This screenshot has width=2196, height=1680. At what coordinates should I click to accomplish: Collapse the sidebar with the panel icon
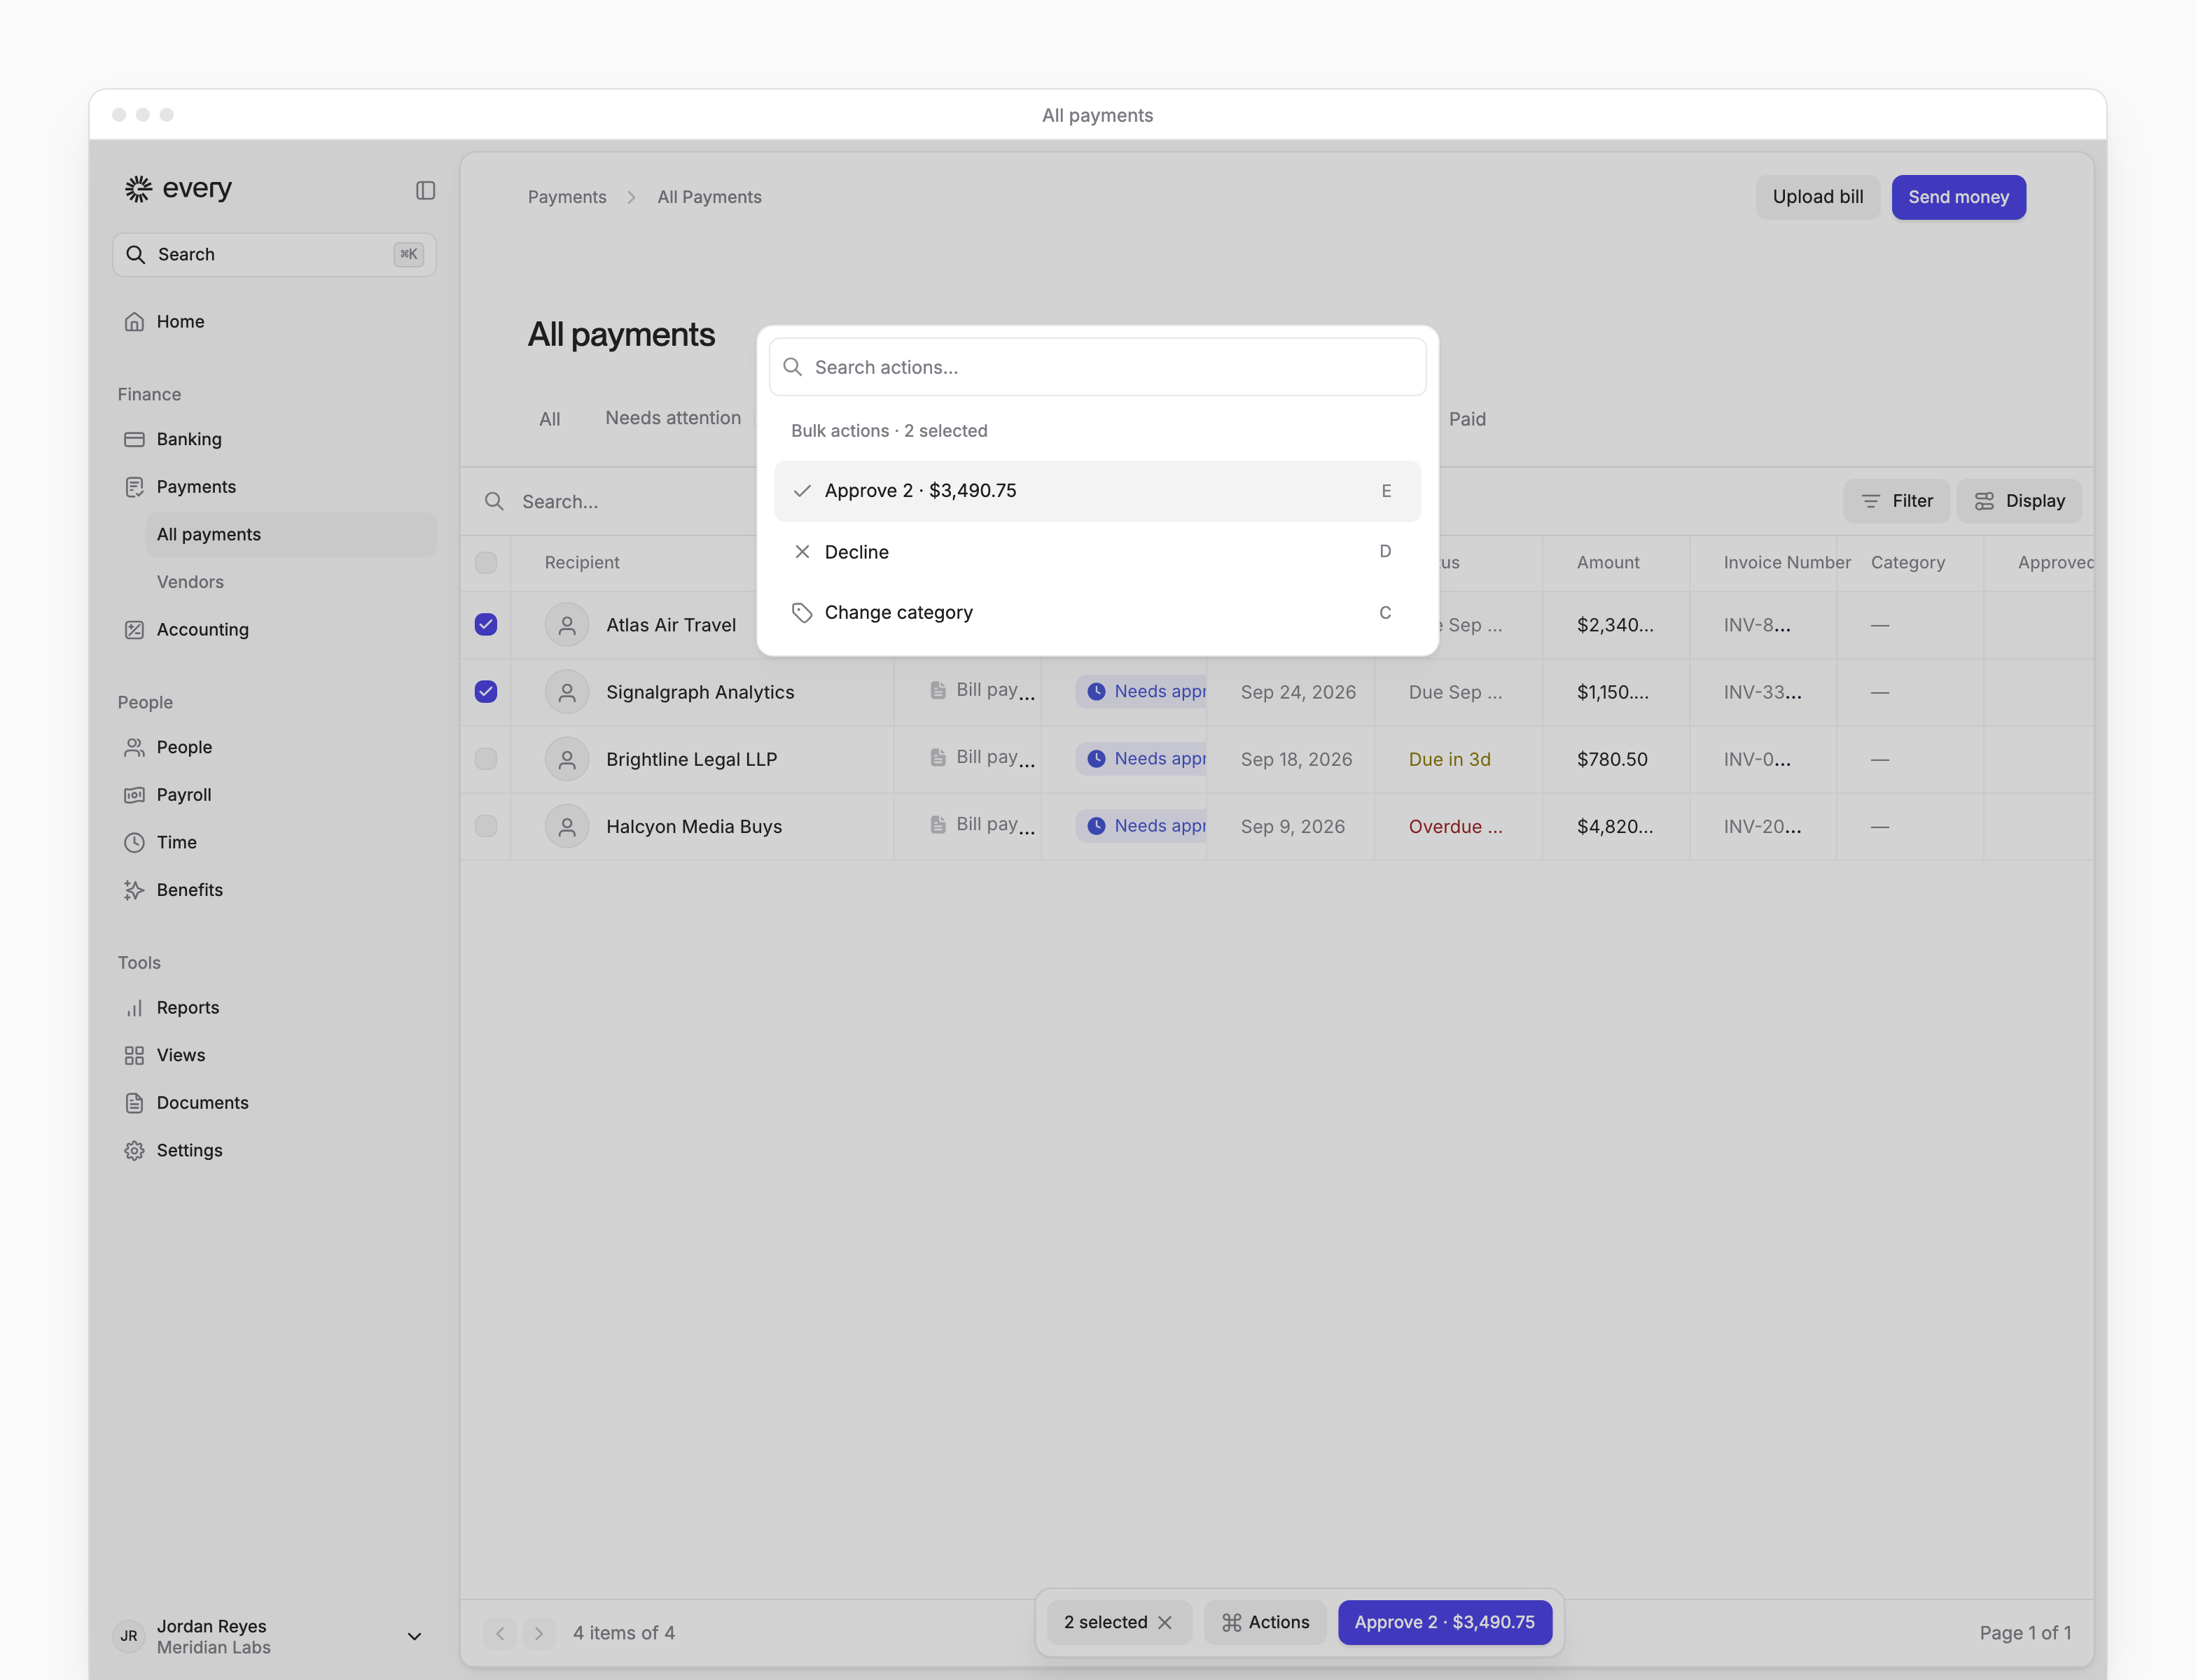pyautogui.click(x=425, y=190)
